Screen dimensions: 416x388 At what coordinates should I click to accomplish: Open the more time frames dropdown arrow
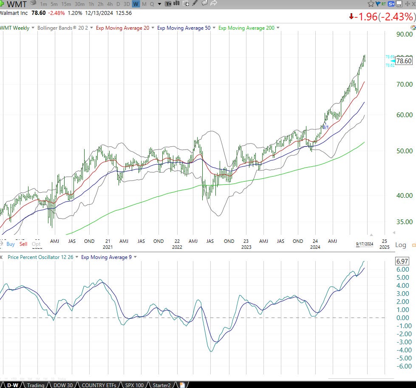(159, 4)
